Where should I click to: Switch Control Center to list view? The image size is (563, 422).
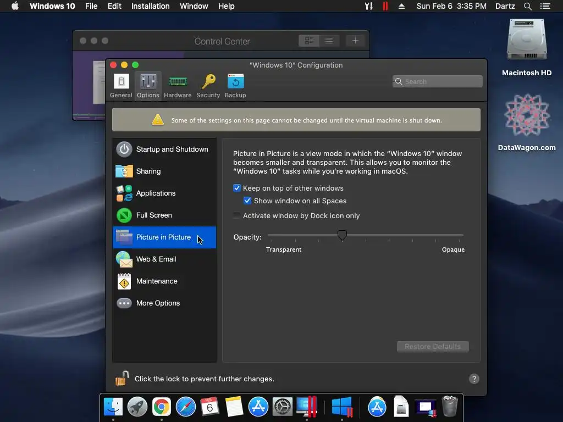click(329, 41)
